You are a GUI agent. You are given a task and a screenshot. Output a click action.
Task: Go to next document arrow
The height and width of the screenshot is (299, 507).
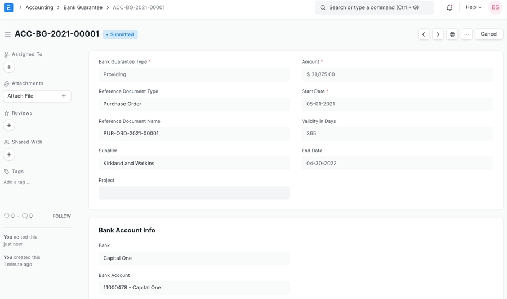click(x=438, y=34)
